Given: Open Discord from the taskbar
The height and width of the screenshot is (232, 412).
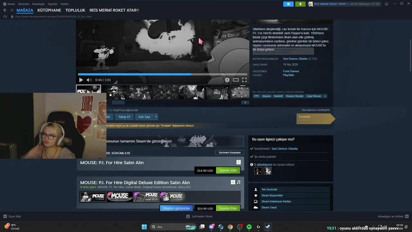Looking at the screenshot, I should (x=211, y=227).
